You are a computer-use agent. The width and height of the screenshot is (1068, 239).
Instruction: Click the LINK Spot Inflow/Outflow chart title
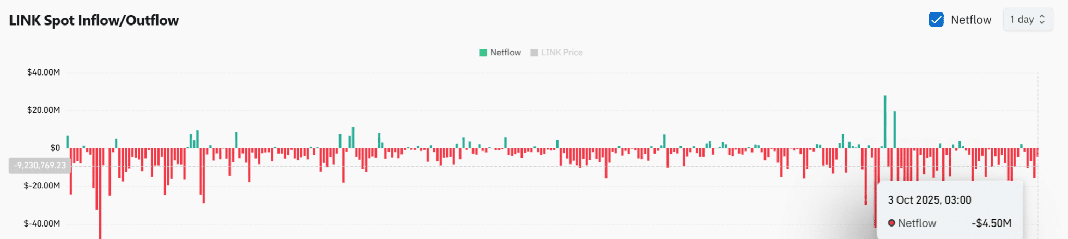[94, 20]
